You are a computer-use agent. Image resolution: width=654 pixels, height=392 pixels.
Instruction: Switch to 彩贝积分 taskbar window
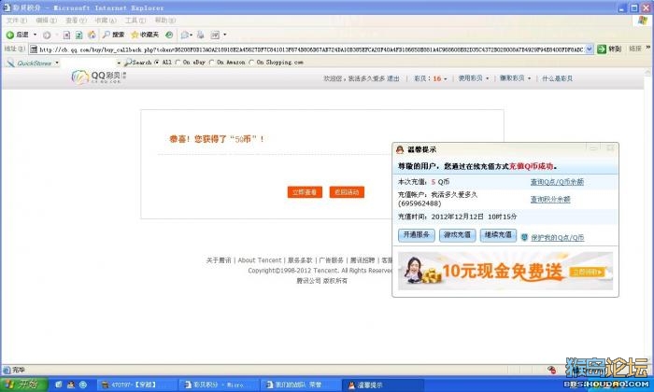pyautogui.click(x=218, y=385)
